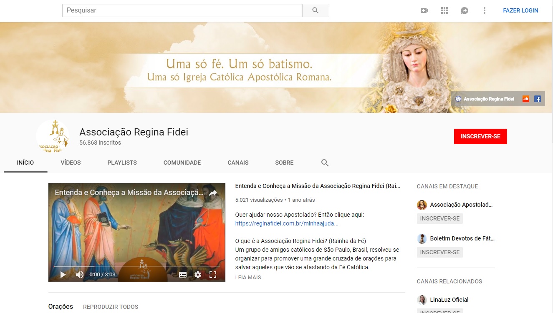Click the Facebook icon on the banner
Screen dimensions: 553x313
tap(538, 99)
